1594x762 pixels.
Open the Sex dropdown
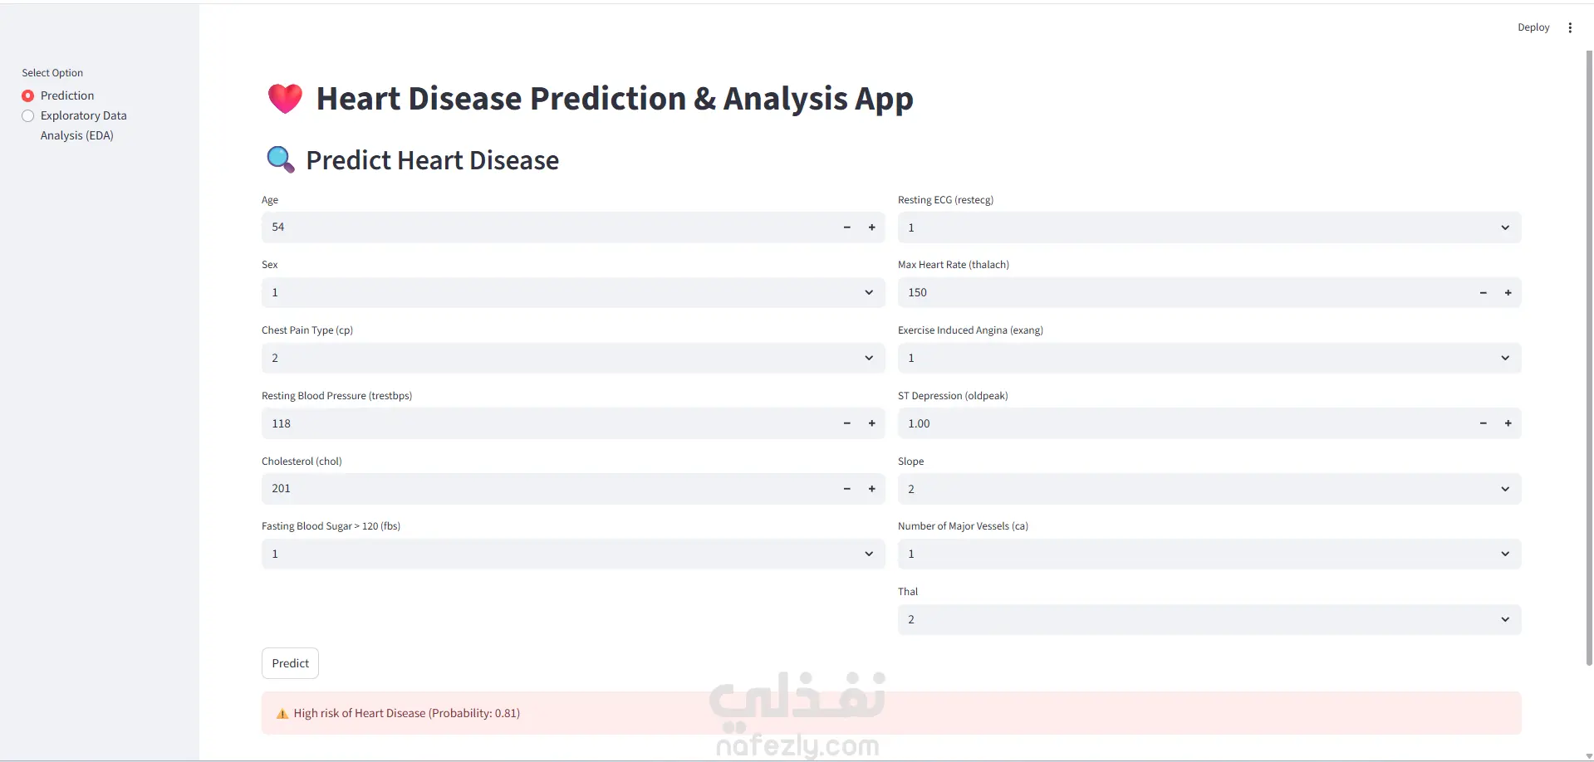click(572, 293)
